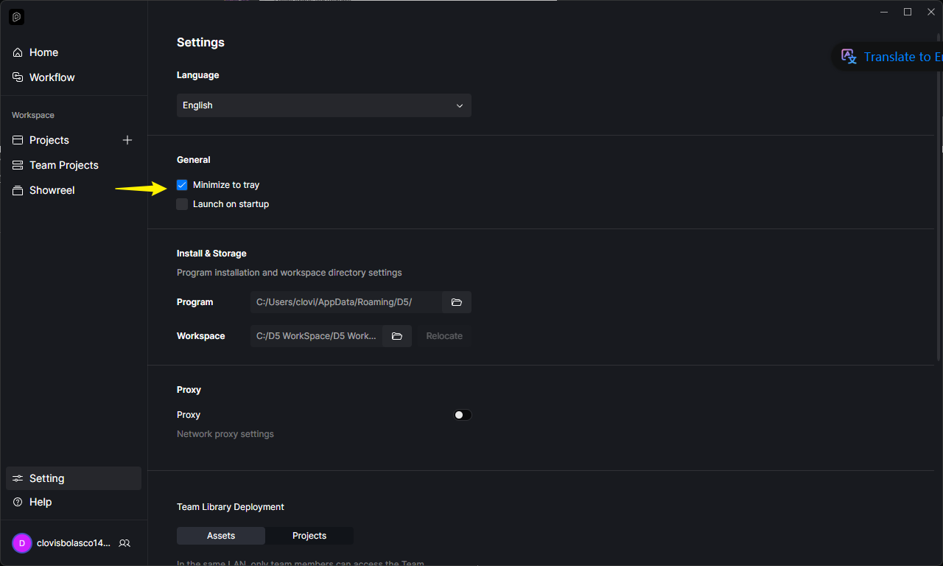Browse folder for Program path

[x=456, y=302]
